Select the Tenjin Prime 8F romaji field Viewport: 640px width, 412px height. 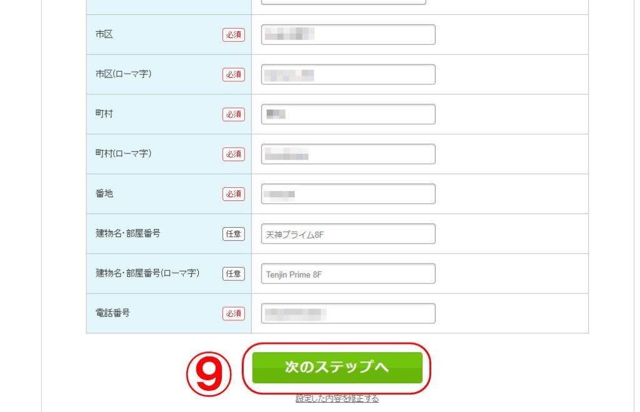click(348, 274)
